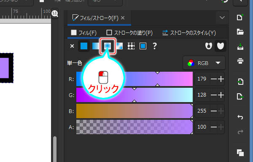Increase the R value with plus
Screen dimensions: 253x162
click(221, 79)
